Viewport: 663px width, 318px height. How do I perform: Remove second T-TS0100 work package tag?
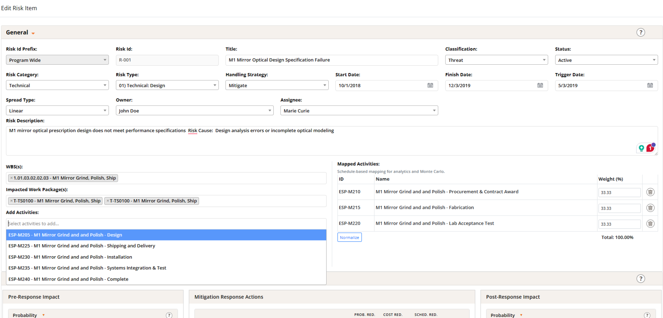tap(108, 201)
